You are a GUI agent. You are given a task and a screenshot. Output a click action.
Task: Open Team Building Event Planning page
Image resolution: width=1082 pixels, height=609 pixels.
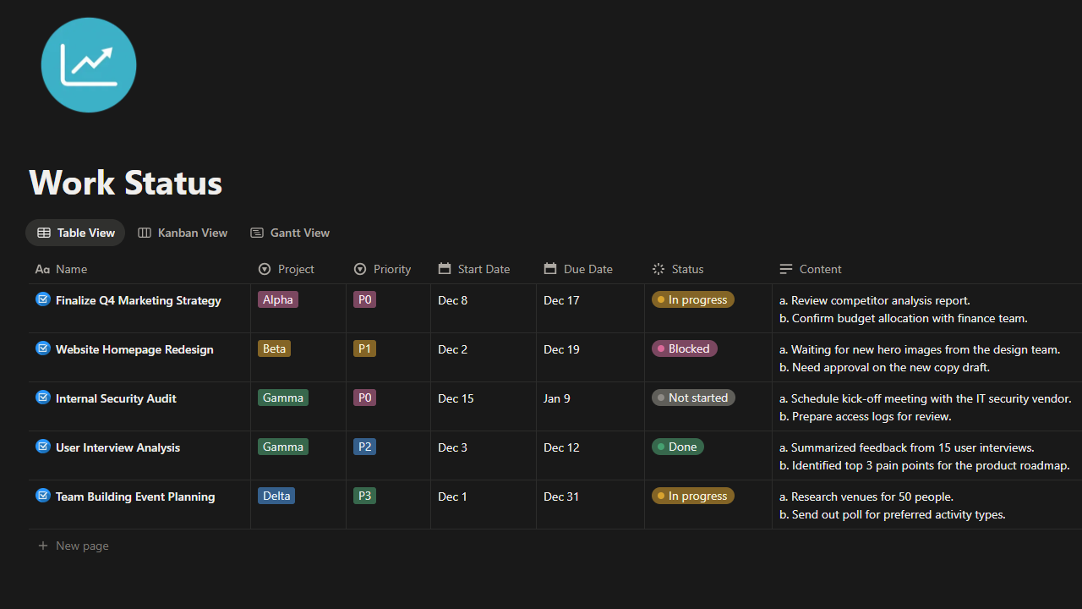(135, 497)
